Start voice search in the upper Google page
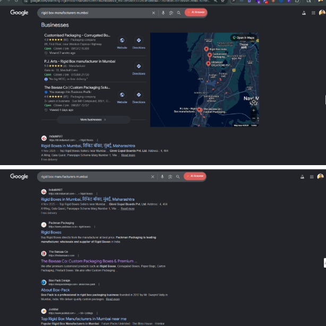326x326 pixels. point(163,13)
